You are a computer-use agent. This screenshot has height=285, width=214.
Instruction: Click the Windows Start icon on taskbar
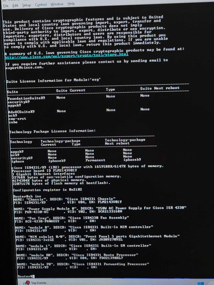[201, 283]
